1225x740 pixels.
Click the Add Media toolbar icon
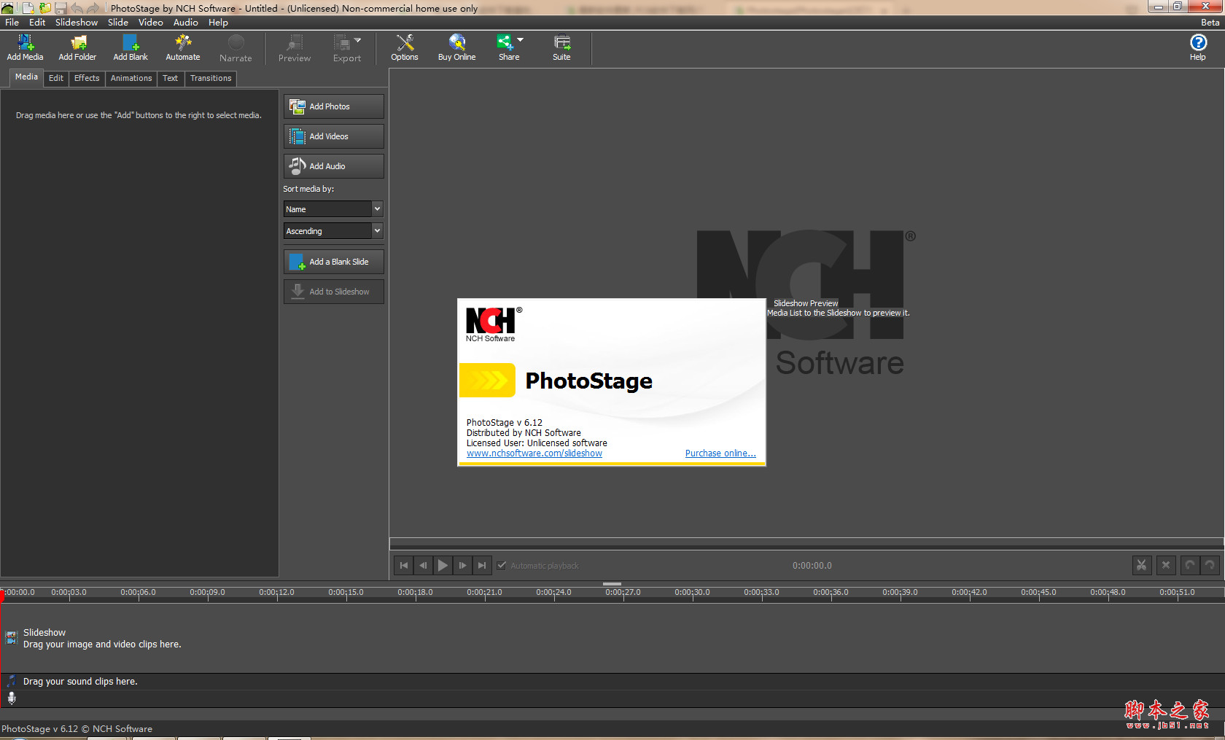coord(25,48)
